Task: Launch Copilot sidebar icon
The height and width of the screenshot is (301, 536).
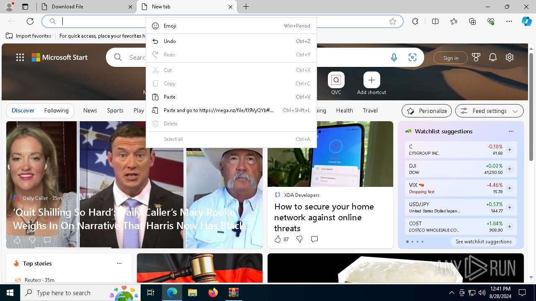Action: pos(526,21)
